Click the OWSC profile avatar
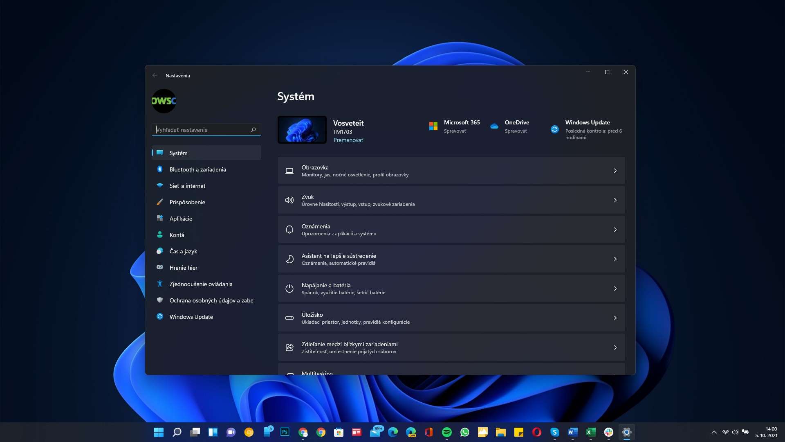Screen dimensions: 785x442 tap(164, 101)
